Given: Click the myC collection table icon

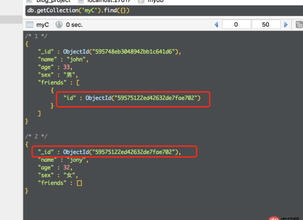Looking at the screenshot, I should [x=30, y=25].
